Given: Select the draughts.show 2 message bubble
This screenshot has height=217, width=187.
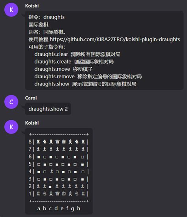Looking at the screenshot, I should pos(48,109).
